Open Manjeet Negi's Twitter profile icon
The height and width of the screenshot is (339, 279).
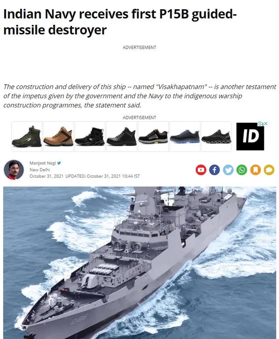pyautogui.click(x=59, y=163)
